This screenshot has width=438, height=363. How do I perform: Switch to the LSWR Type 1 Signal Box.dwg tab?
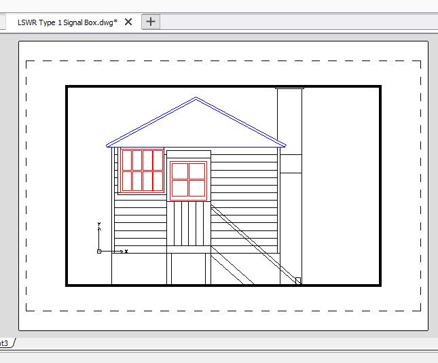(x=67, y=22)
